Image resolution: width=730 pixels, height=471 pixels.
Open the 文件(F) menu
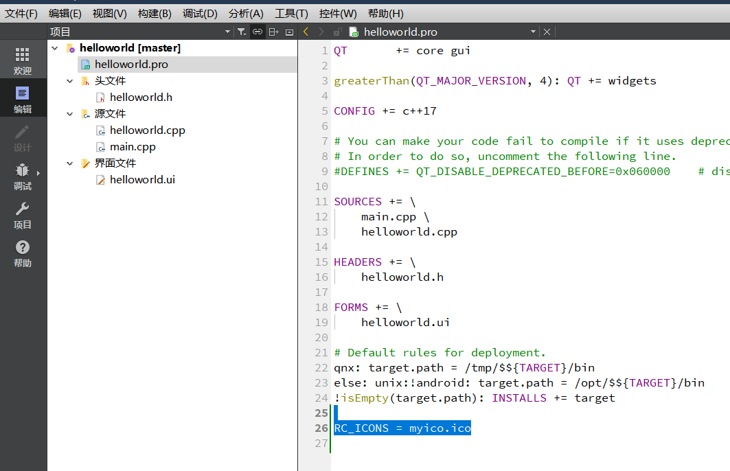[21, 14]
